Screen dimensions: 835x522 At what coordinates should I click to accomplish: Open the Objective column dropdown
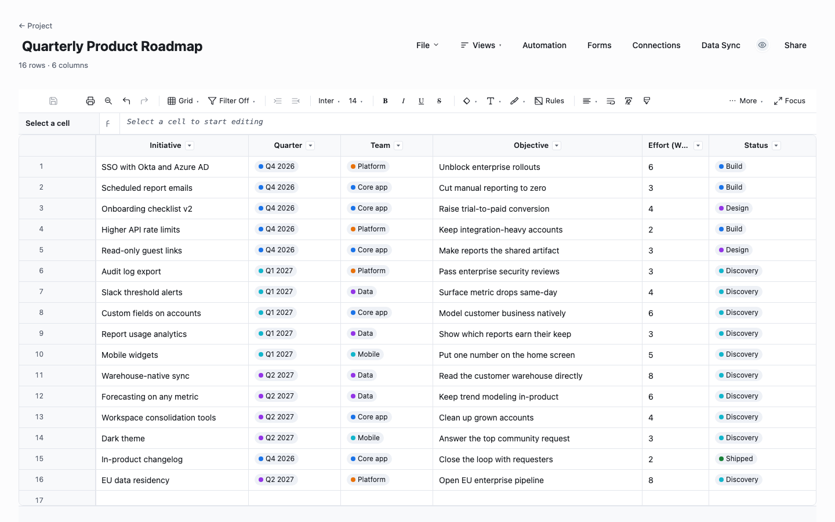(557, 146)
